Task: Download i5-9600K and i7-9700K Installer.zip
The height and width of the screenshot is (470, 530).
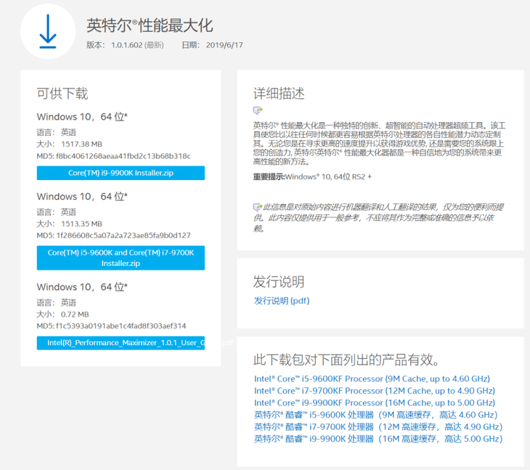Action: point(121,258)
